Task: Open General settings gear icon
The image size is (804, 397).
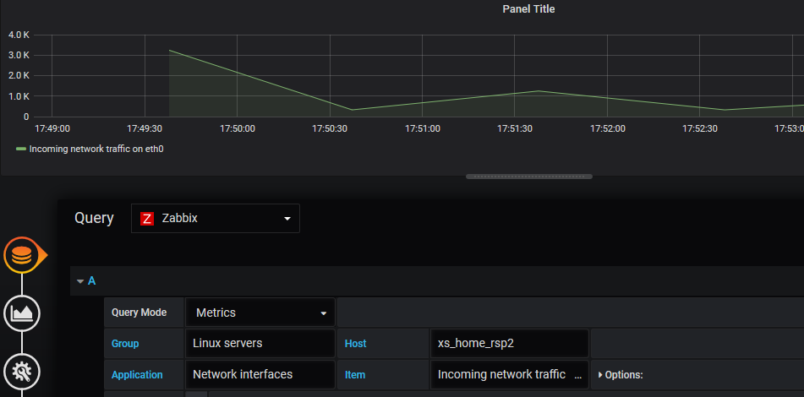Action: click(23, 370)
